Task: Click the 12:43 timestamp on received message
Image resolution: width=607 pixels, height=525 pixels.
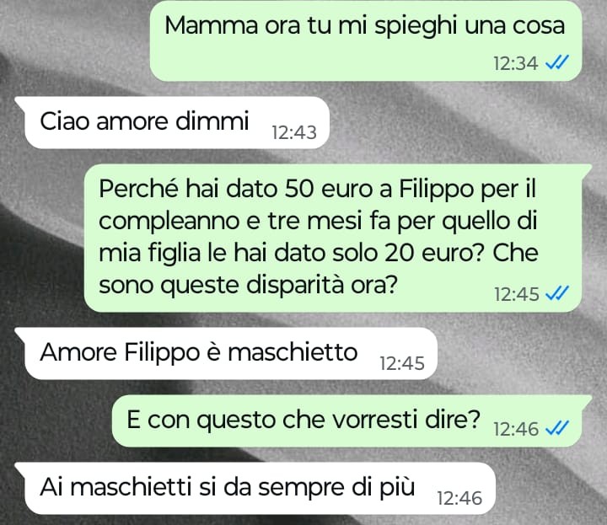Action: tap(294, 132)
